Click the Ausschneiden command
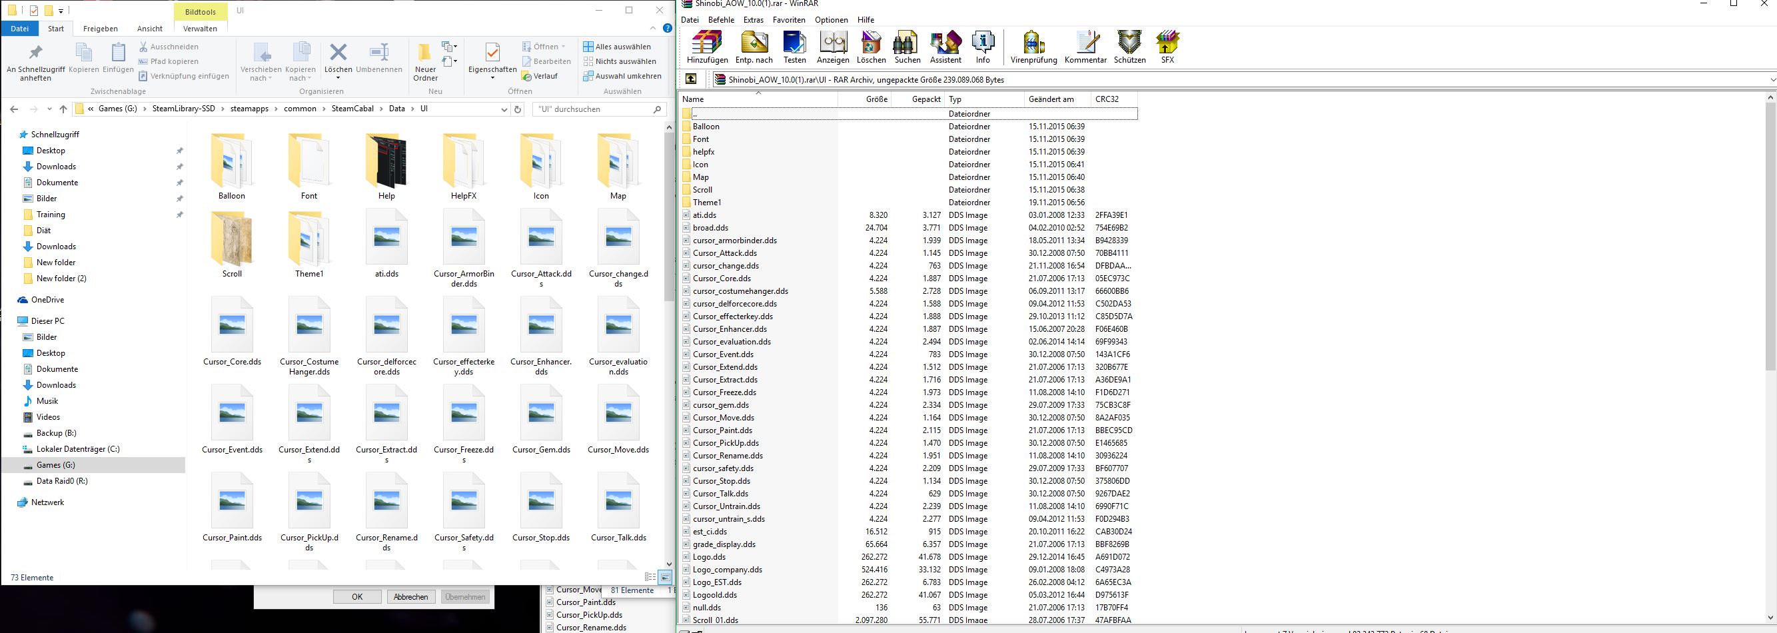The image size is (1777, 633). click(169, 47)
